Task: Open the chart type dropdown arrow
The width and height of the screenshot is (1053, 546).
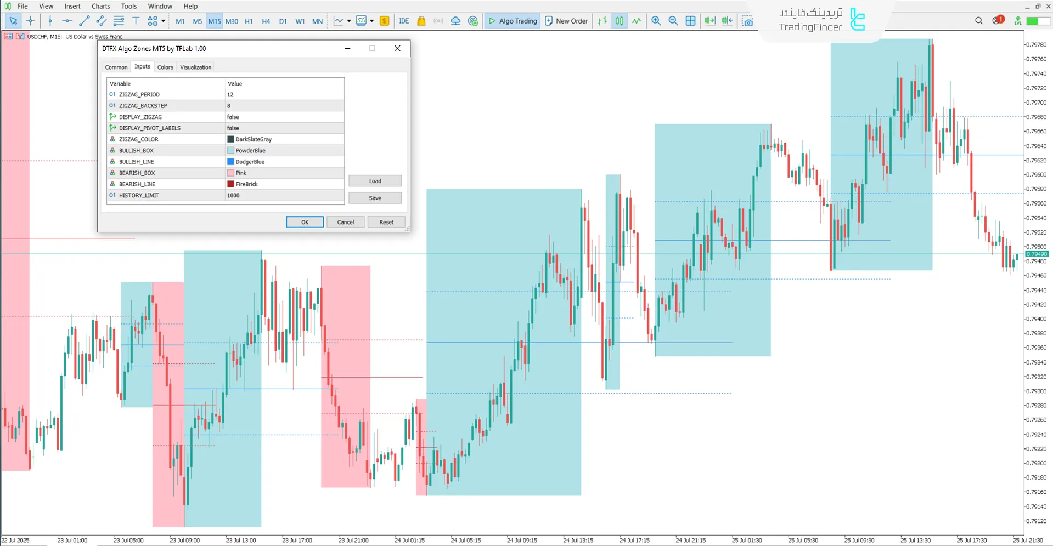Action: coord(349,21)
